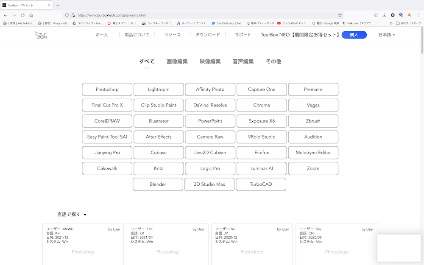Open a new tab with the plus icon
This screenshot has width=424, height=265.
(x=58, y=5)
